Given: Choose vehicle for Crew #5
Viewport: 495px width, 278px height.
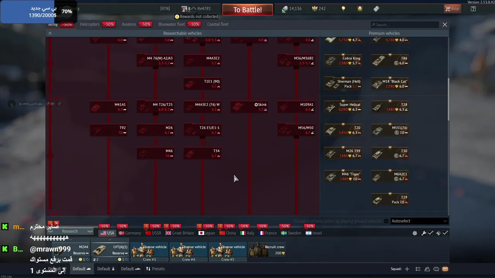Looking at the screenshot, I should click(227, 249).
